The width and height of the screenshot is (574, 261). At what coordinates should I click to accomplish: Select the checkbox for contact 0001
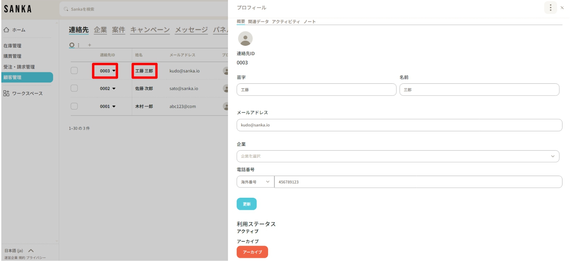[74, 106]
